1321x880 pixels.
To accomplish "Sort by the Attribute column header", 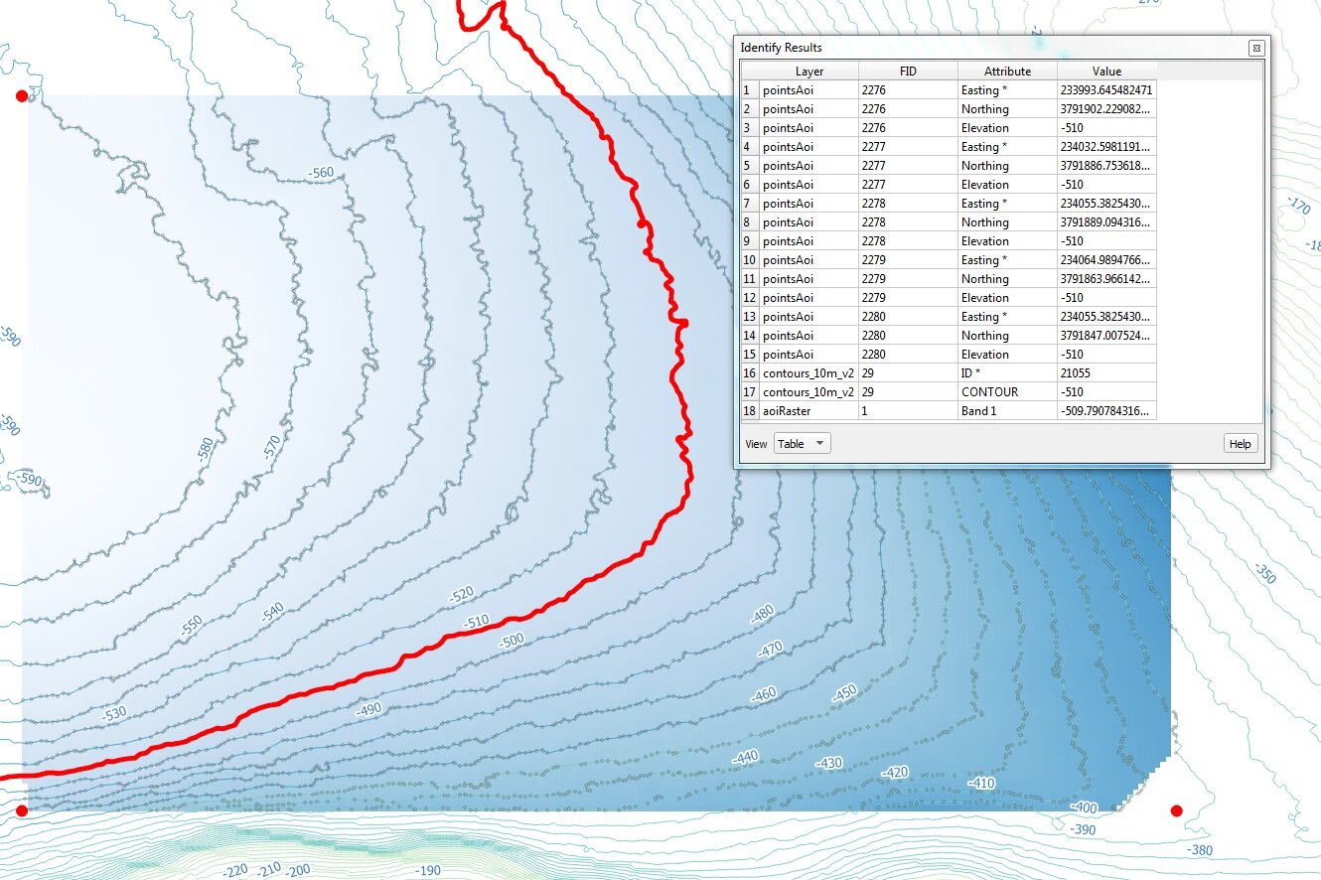I will coord(1007,71).
